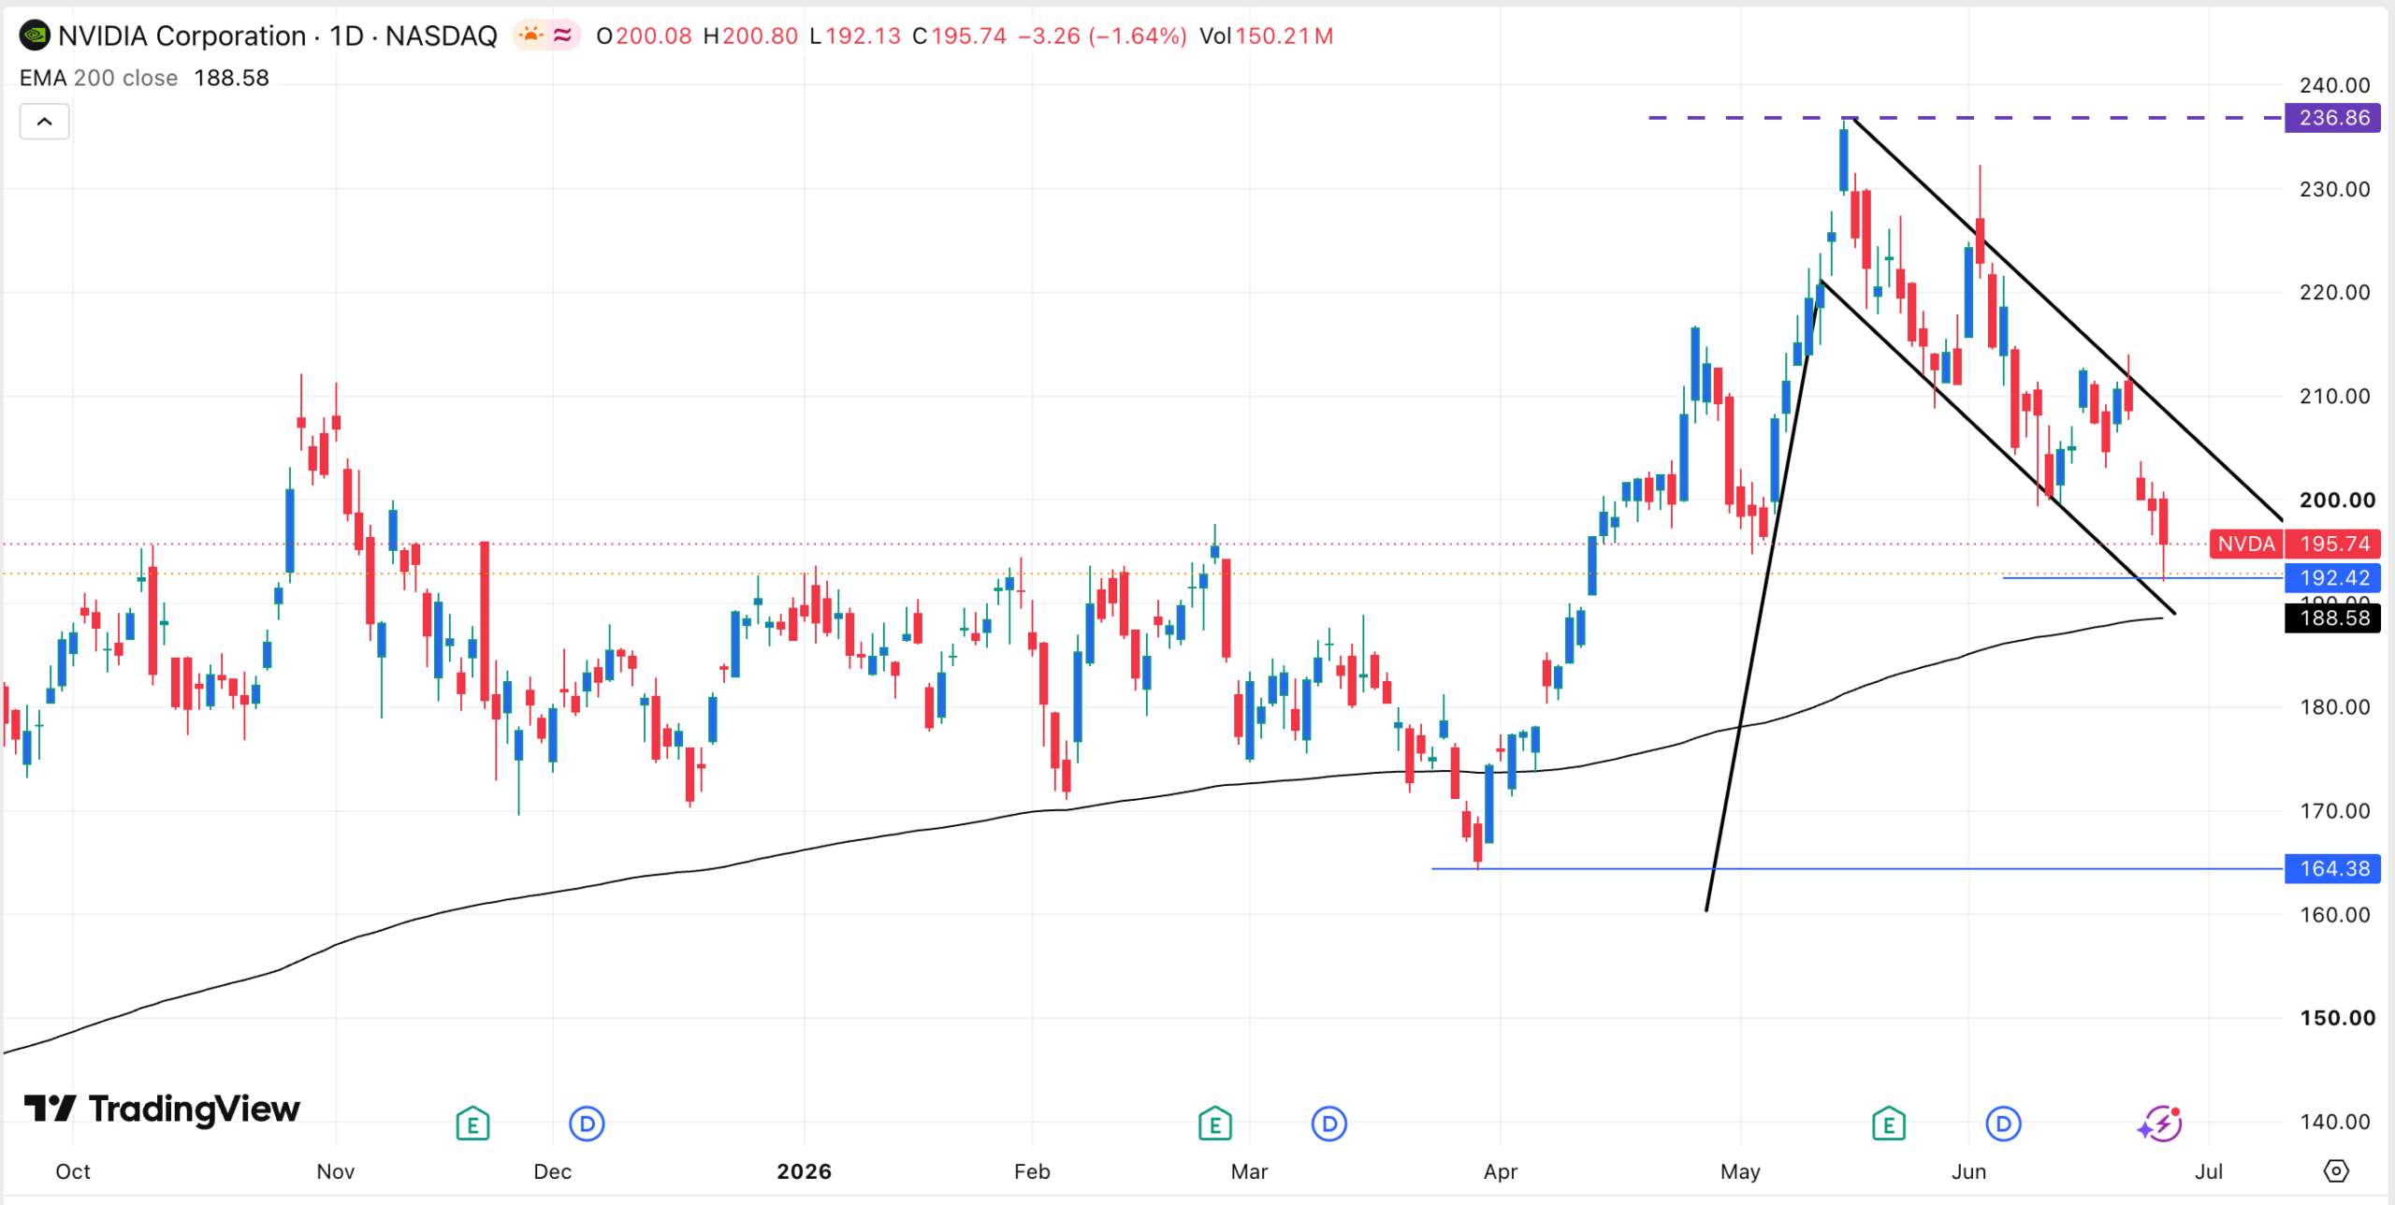This screenshot has height=1205, width=2395.
Task: Click the Jul date axis label
Action: click(2209, 1171)
